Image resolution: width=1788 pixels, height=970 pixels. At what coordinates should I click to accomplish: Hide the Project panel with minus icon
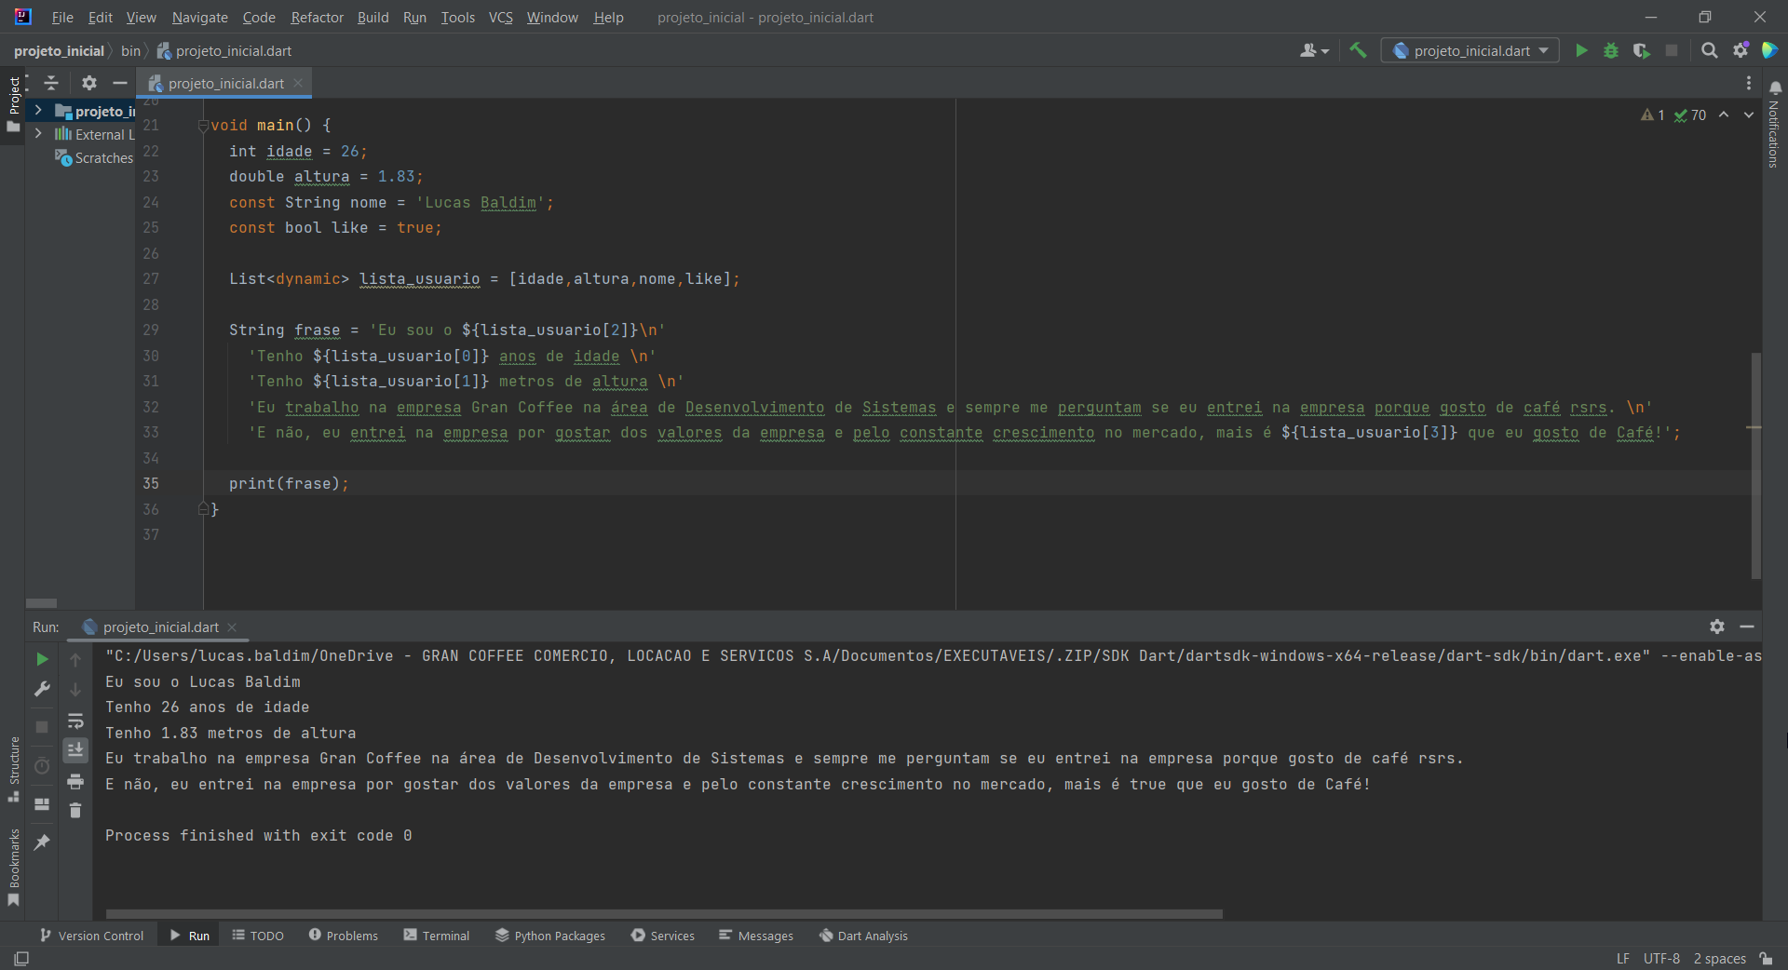coord(119,83)
